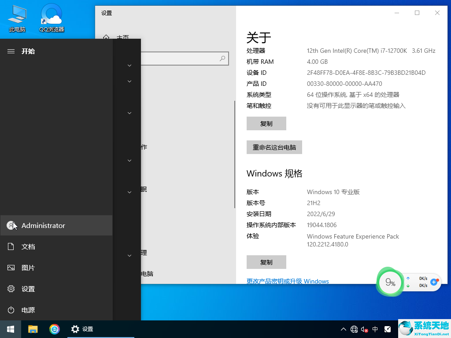The height and width of the screenshot is (338, 451).
Task: Open the 此电脑 desktop icon
Action: click(17, 18)
